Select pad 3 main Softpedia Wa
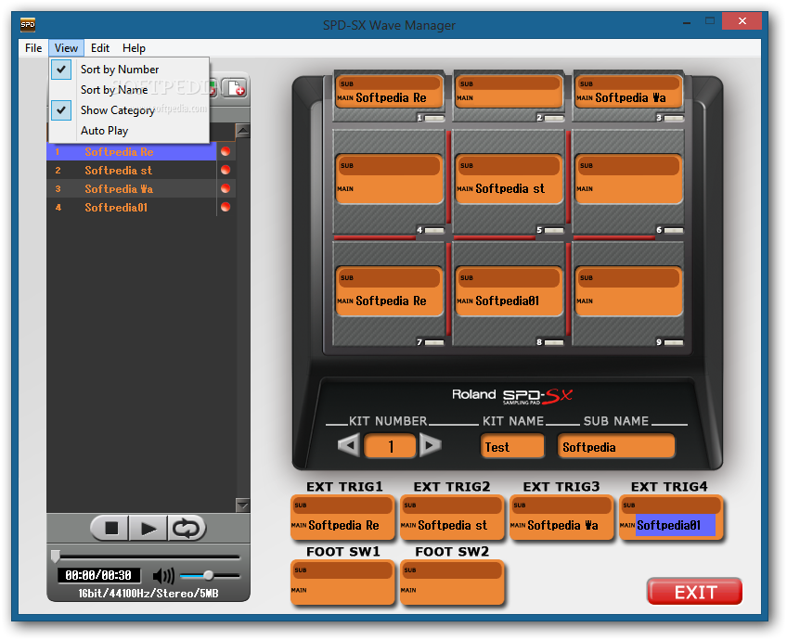Image resolution: width=787 pixels, height=640 pixels. click(628, 98)
